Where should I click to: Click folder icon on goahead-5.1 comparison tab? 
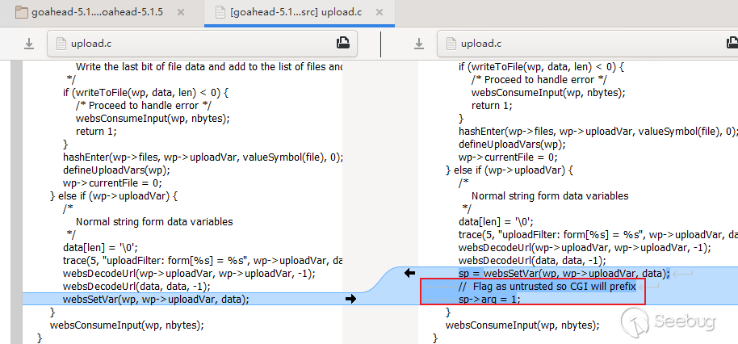click(21, 12)
